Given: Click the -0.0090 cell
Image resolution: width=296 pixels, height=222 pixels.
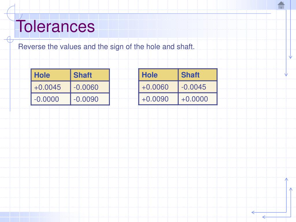Looking at the screenshot, I should pos(90,99).
